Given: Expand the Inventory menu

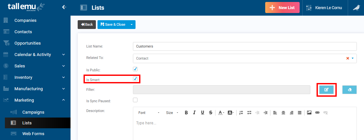Looking at the screenshot, I should click(x=63, y=77).
